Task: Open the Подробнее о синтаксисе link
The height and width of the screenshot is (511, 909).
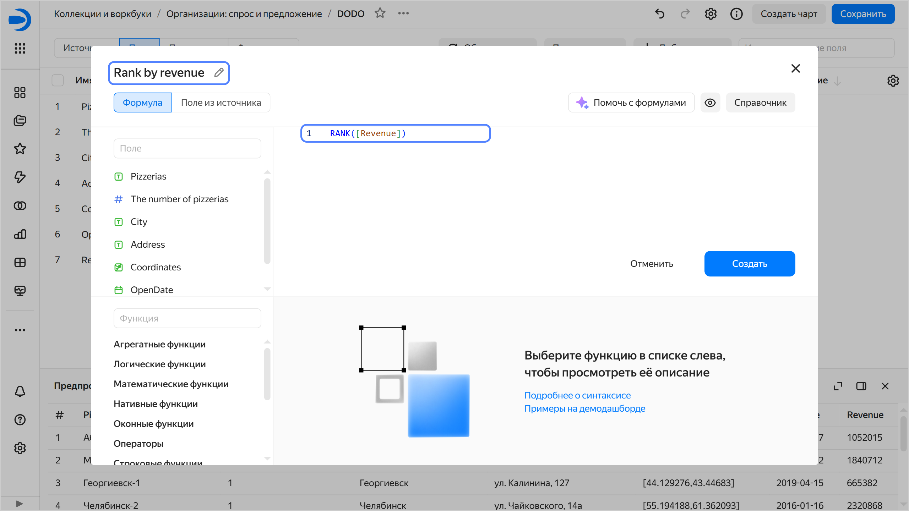Action: [x=577, y=395]
